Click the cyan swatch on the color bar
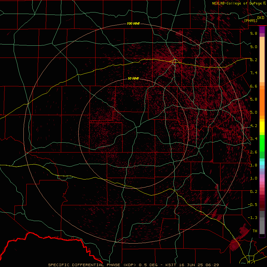267x267 pixels. (x=262, y=163)
